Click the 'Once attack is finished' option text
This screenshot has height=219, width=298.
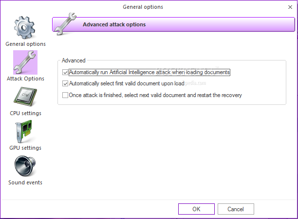click(x=155, y=95)
